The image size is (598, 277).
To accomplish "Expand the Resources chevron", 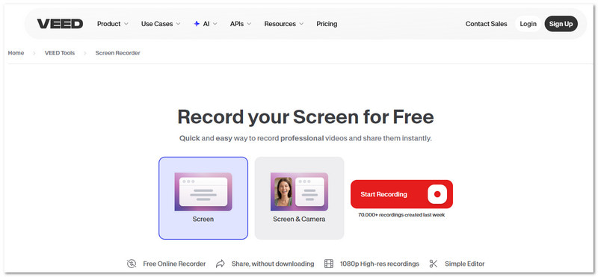I will (x=301, y=24).
